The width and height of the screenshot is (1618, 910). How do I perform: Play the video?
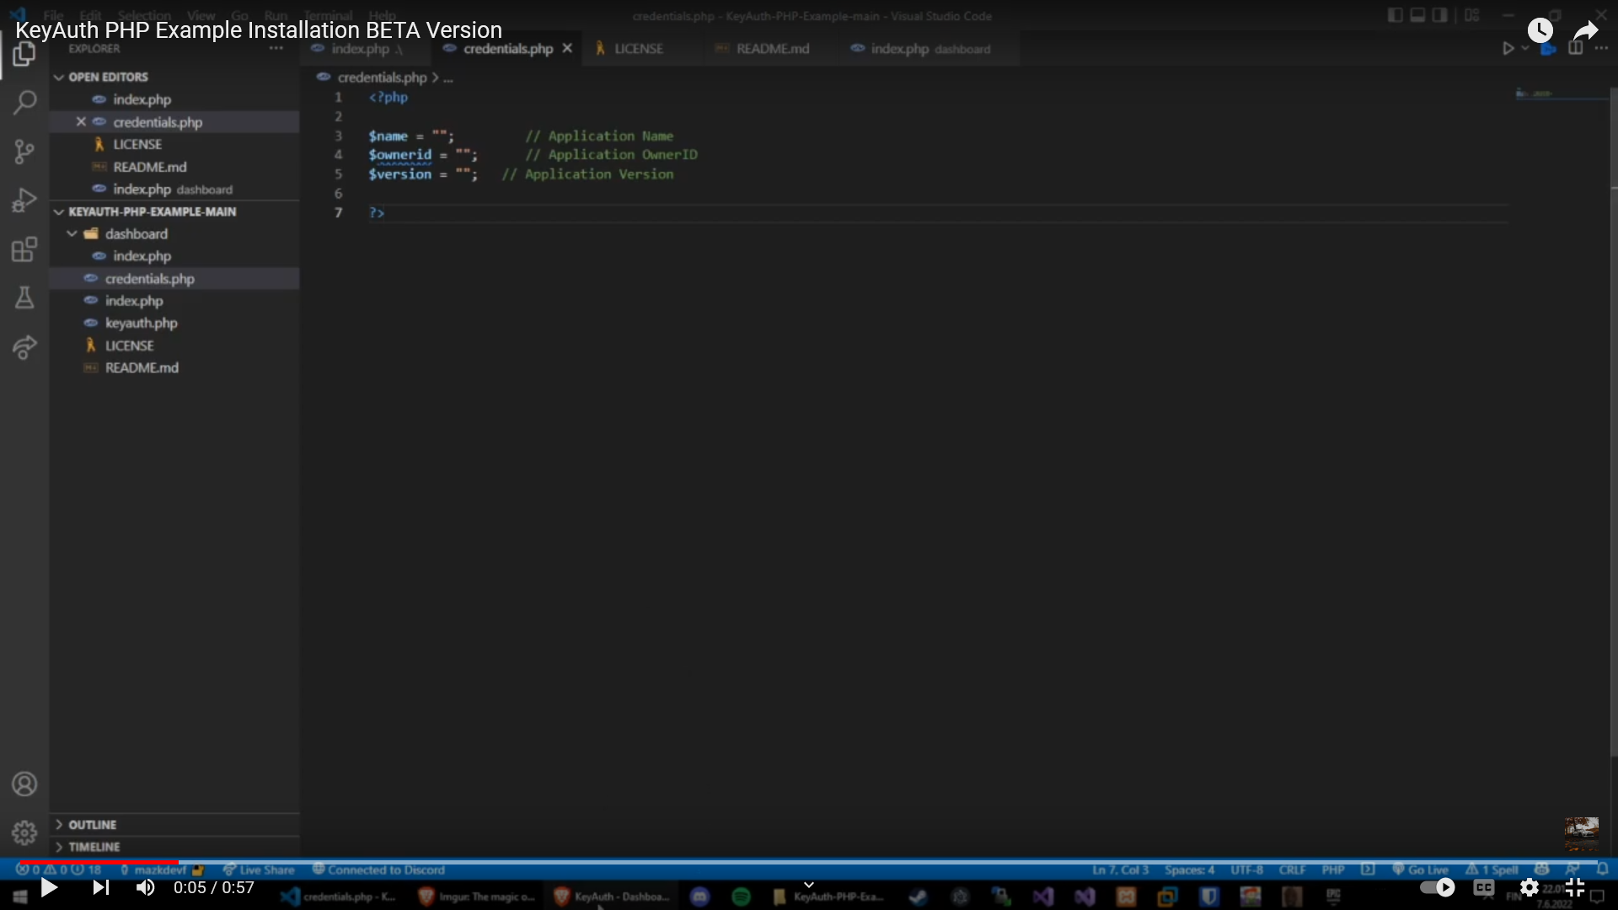(x=49, y=887)
